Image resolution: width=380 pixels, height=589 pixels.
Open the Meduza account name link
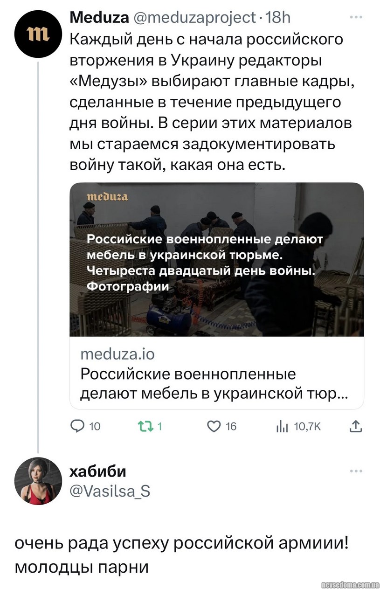(99, 18)
